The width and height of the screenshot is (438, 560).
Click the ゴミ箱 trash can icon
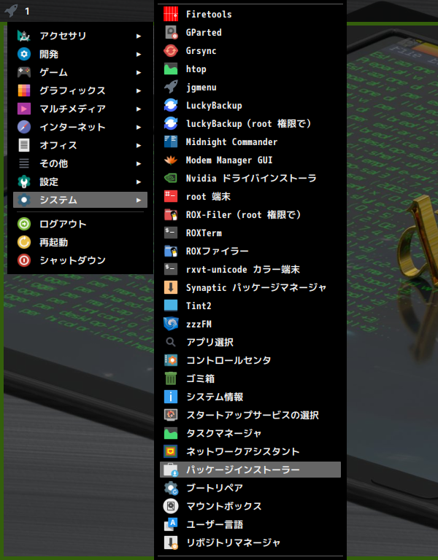[171, 378]
